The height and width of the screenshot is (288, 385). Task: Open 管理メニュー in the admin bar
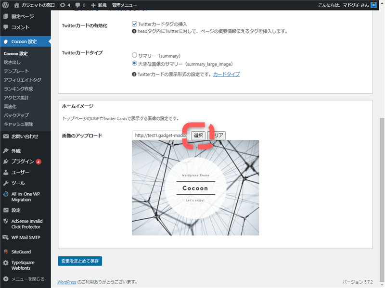(124, 5)
